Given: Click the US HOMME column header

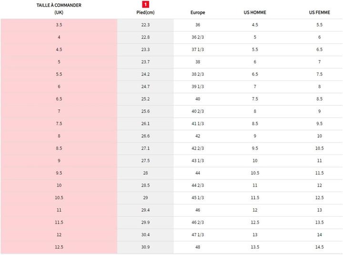Looking at the screenshot, I should (x=255, y=12).
